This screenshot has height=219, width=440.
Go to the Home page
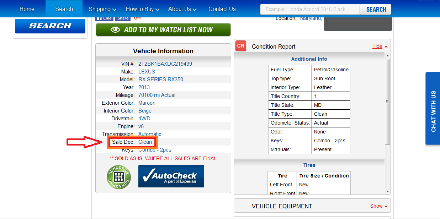[27, 9]
